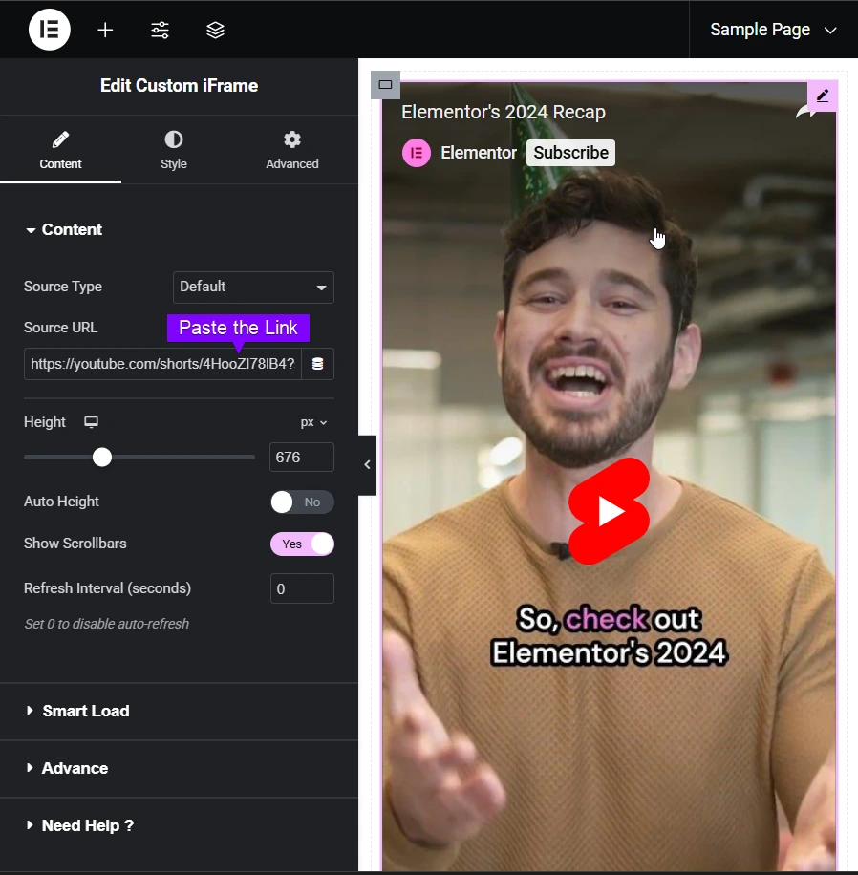Click the Elementor logo button
The height and width of the screenshot is (875, 858).
[x=49, y=30]
